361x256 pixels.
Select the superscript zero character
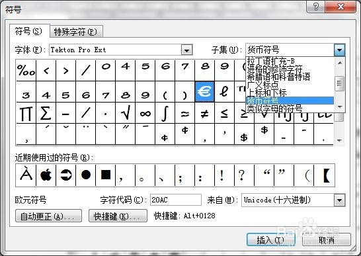pyautogui.click(x=106, y=70)
